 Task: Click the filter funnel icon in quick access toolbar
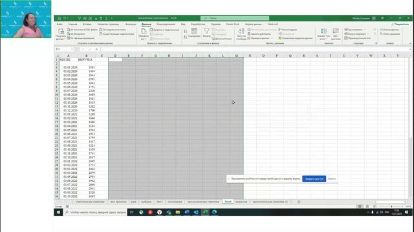point(79,18)
